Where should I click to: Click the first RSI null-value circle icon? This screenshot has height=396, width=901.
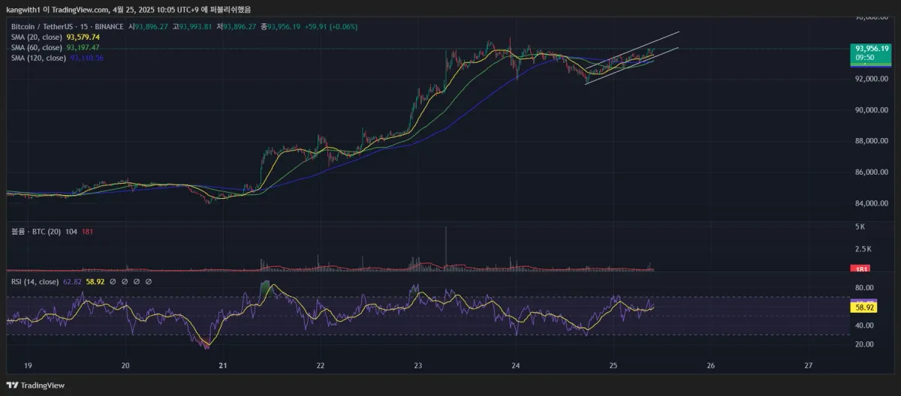click(112, 282)
